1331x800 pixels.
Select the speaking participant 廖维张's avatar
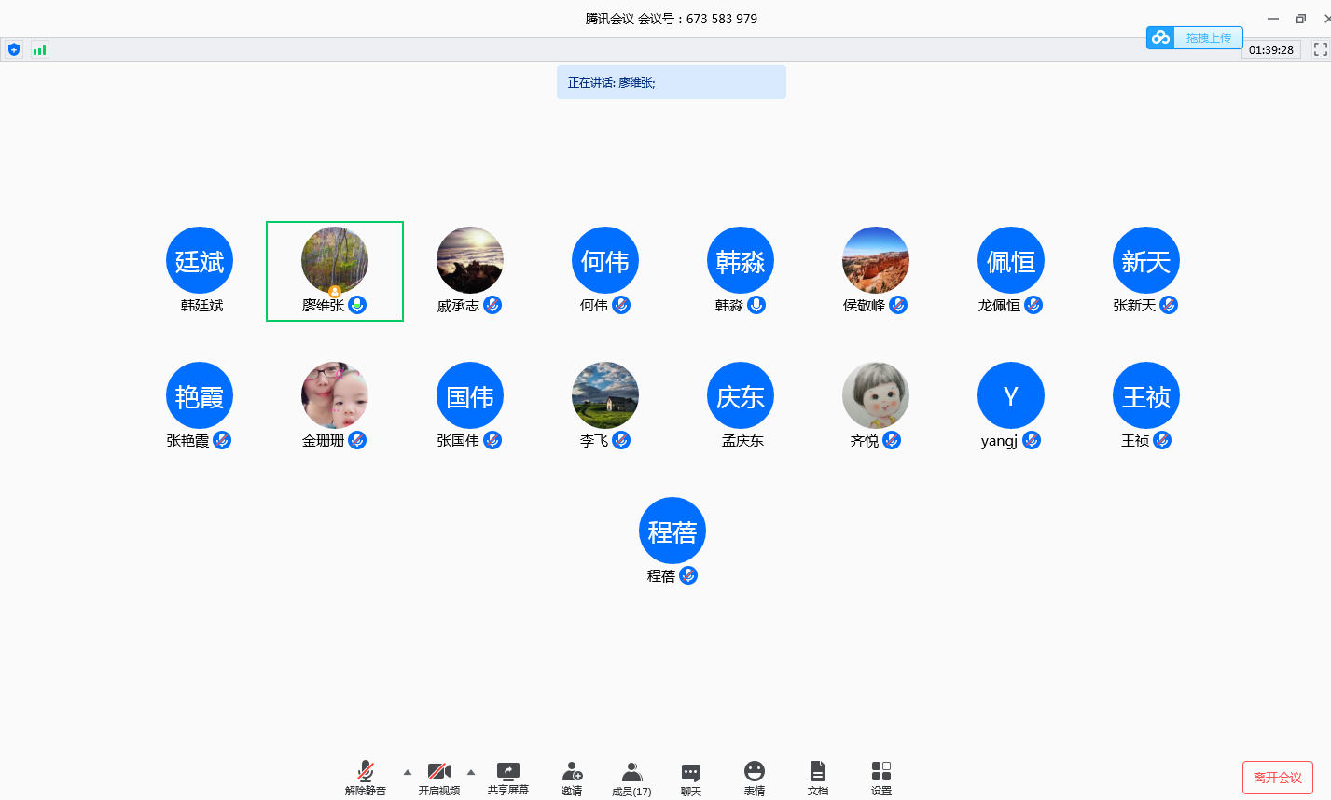pyautogui.click(x=335, y=260)
